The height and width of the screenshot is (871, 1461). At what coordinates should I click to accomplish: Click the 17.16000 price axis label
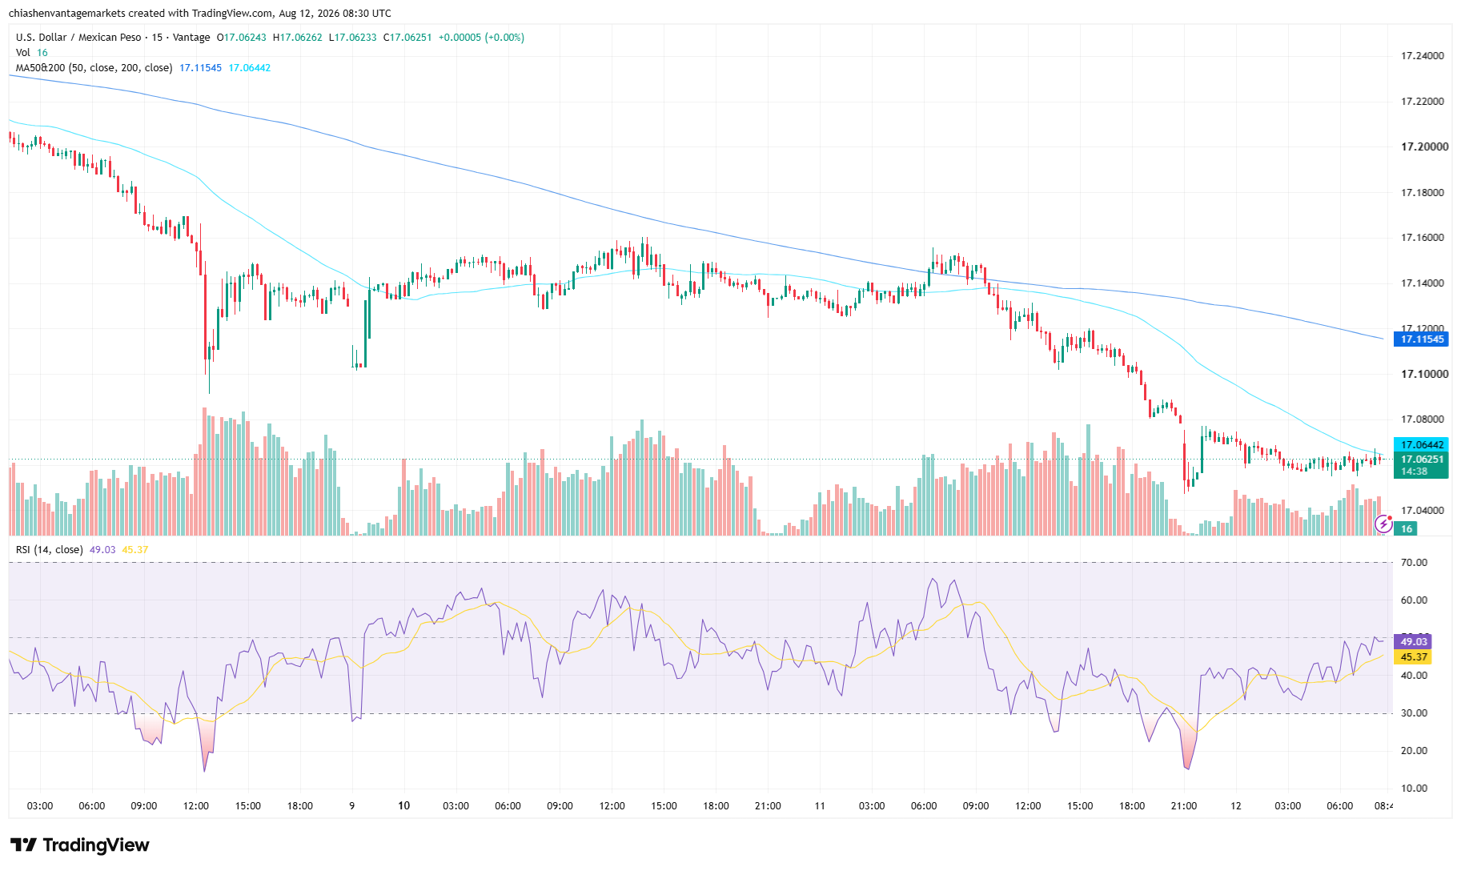tap(1422, 238)
